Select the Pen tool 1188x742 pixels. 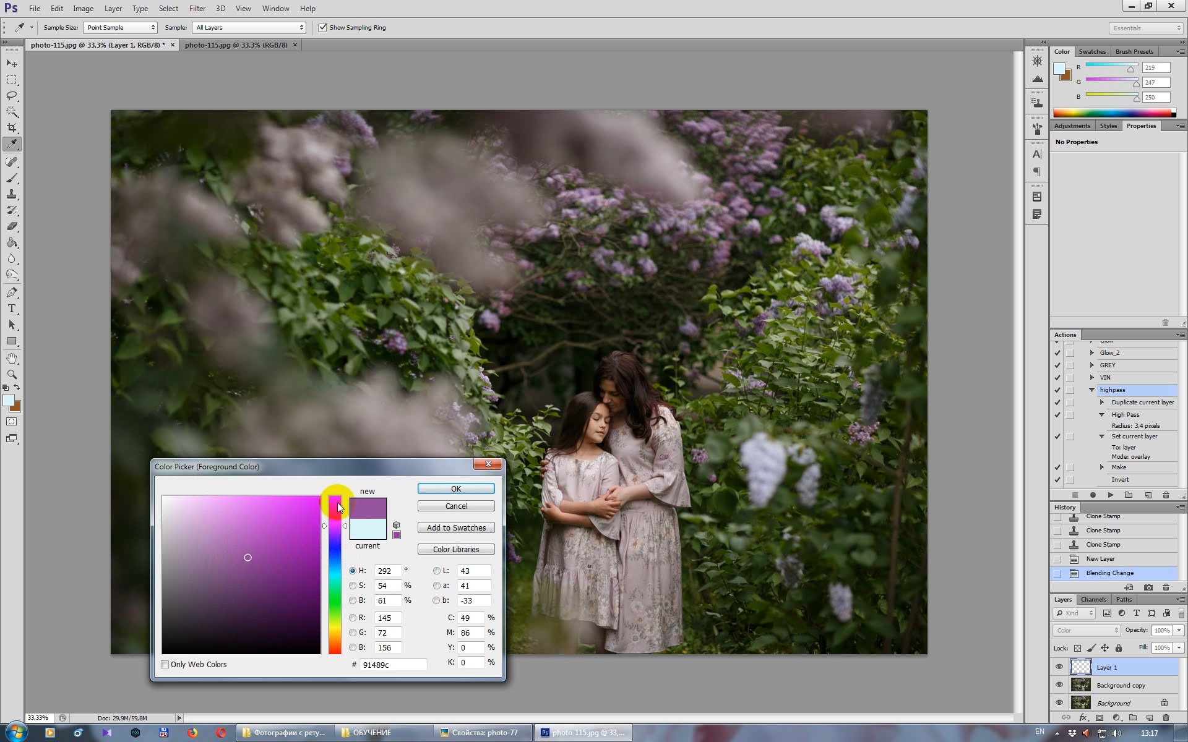point(12,292)
